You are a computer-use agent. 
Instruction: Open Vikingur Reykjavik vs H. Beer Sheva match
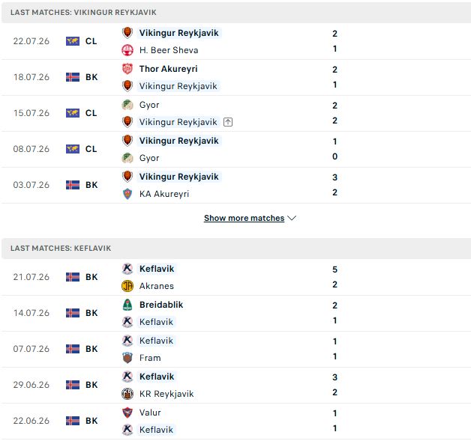point(236,41)
